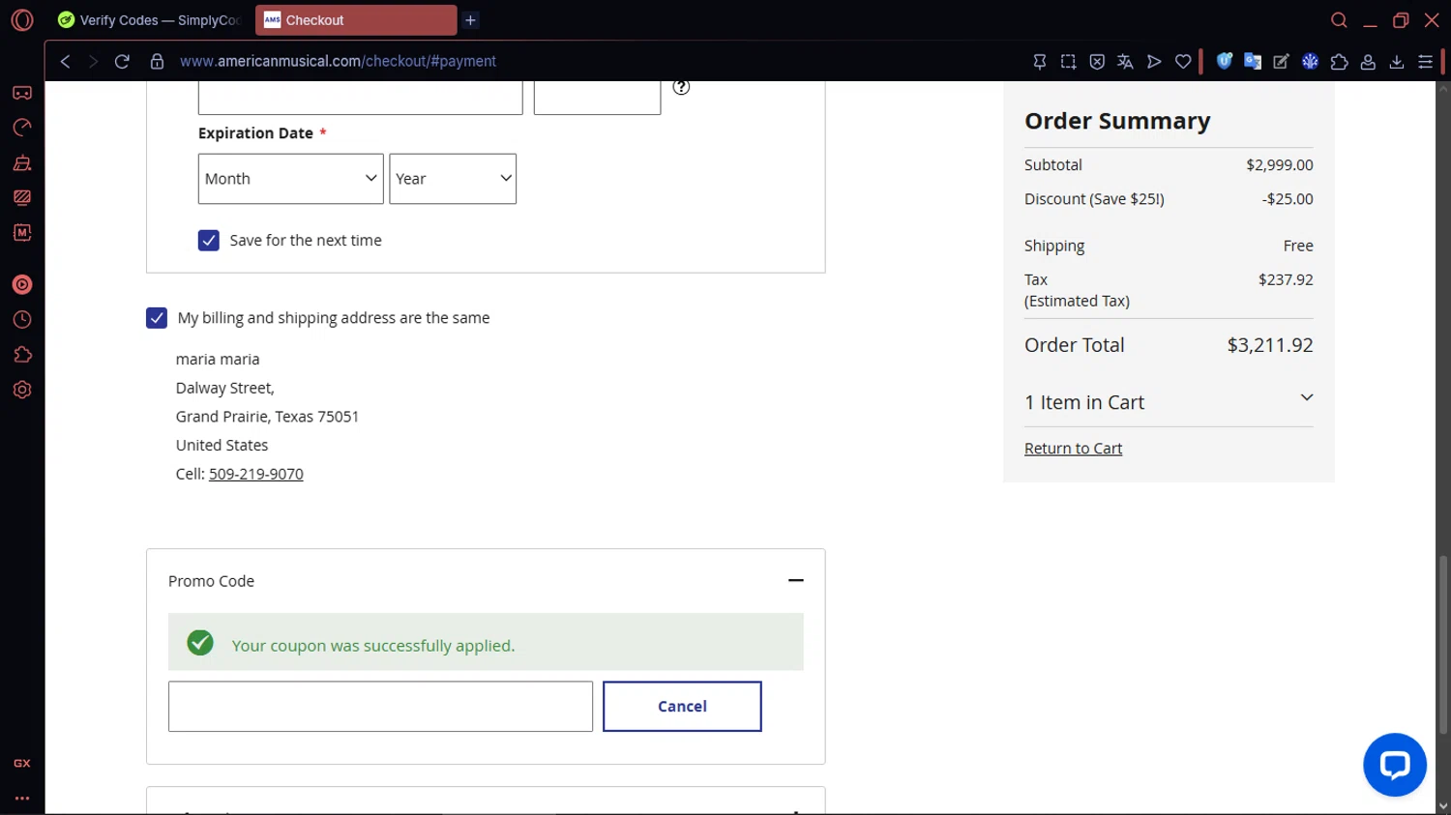Call the 509-219-9070 phone link
Viewport: 1451px width, 815px height.
pos(256,474)
